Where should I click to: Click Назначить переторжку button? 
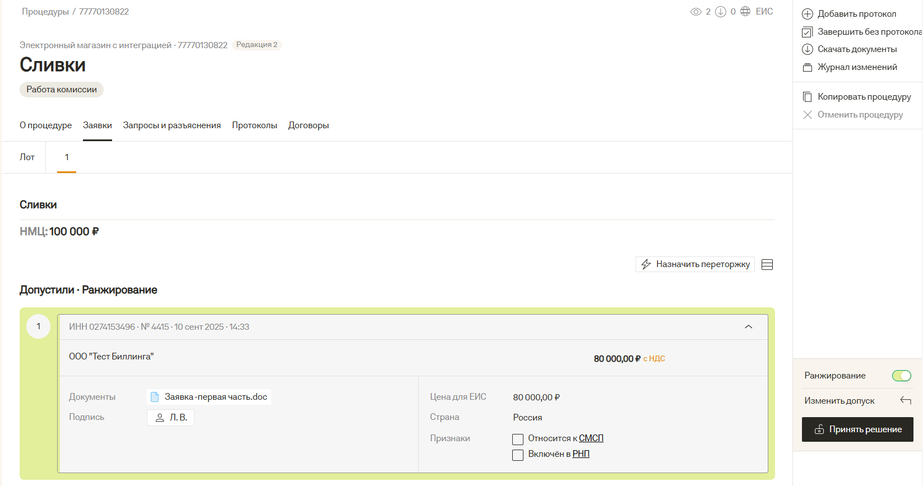tap(695, 264)
